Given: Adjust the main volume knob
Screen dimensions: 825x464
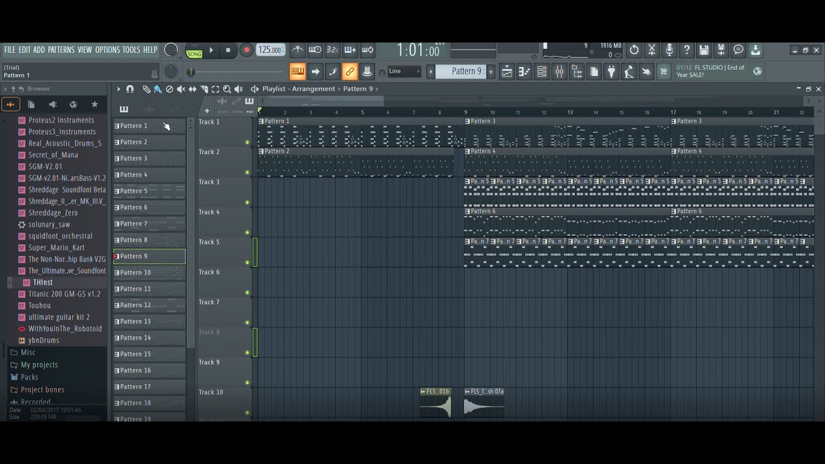Looking at the screenshot, I should tap(171, 50).
